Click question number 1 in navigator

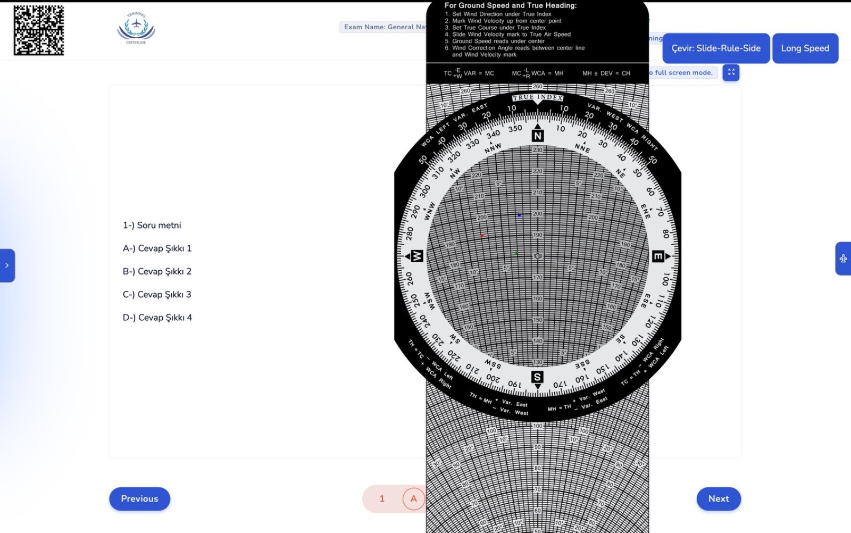click(x=382, y=498)
